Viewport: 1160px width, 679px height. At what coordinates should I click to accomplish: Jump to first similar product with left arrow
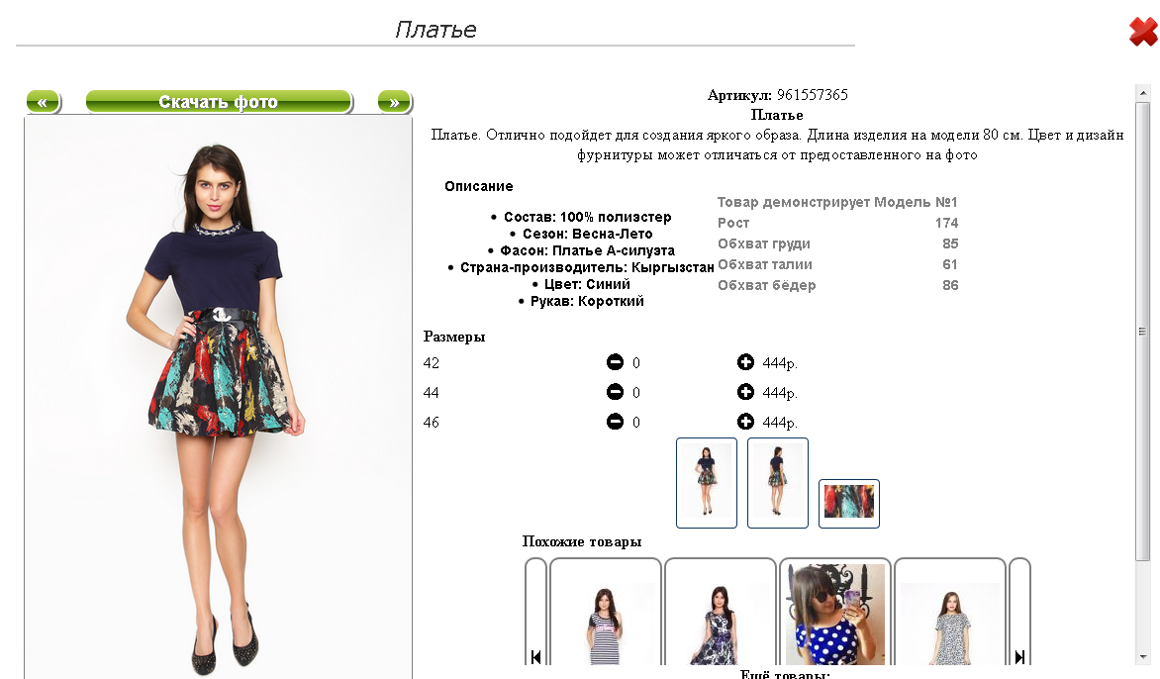click(x=535, y=656)
